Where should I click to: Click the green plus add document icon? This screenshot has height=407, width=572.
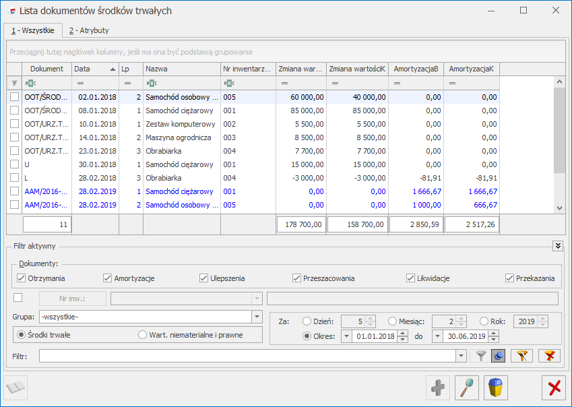[x=439, y=387]
